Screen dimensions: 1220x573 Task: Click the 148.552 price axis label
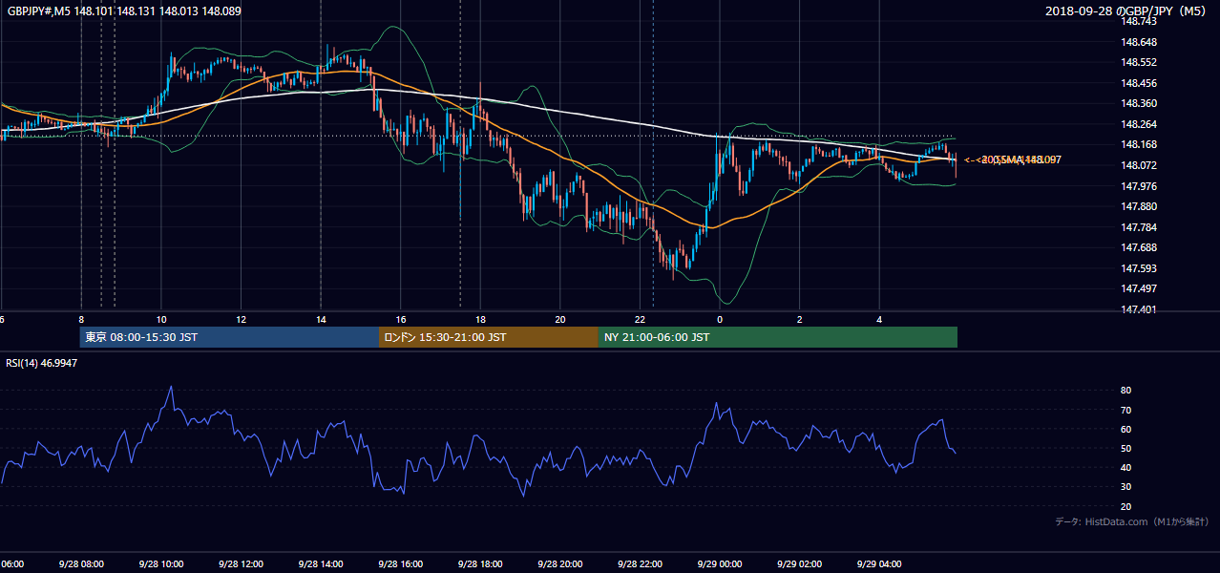pyautogui.click(x=1139, y=62)
